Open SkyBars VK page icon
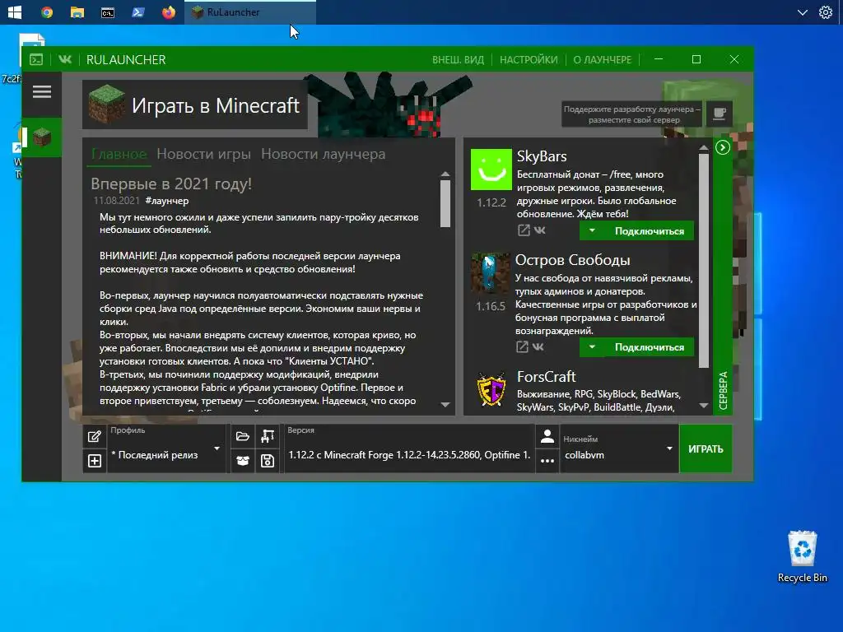This screenshot has height=632, width=843. (x=539, y=230)
